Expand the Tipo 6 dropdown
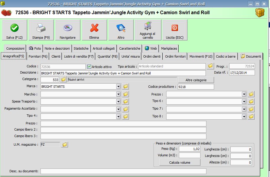Viewport: 270px width, 177px height. (244, 101)
